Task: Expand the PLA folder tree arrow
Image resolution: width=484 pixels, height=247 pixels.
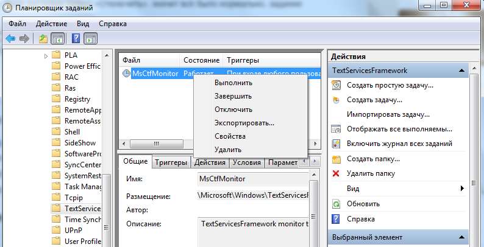Action: point(47,55)
